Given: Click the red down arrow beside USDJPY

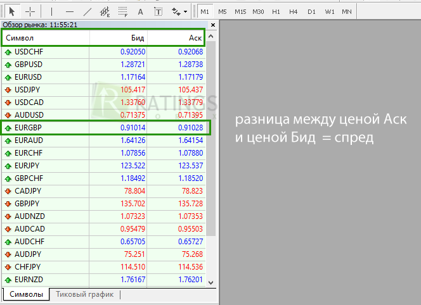Looking at the screenshot, I should pyautogui.click(x=8, y=90).
